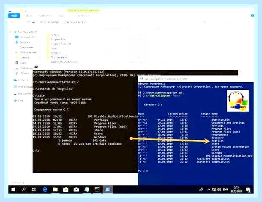Switch to the Поделиться ribbon tab
Viewport: 262px width, 202px height.
click(45, 16)
